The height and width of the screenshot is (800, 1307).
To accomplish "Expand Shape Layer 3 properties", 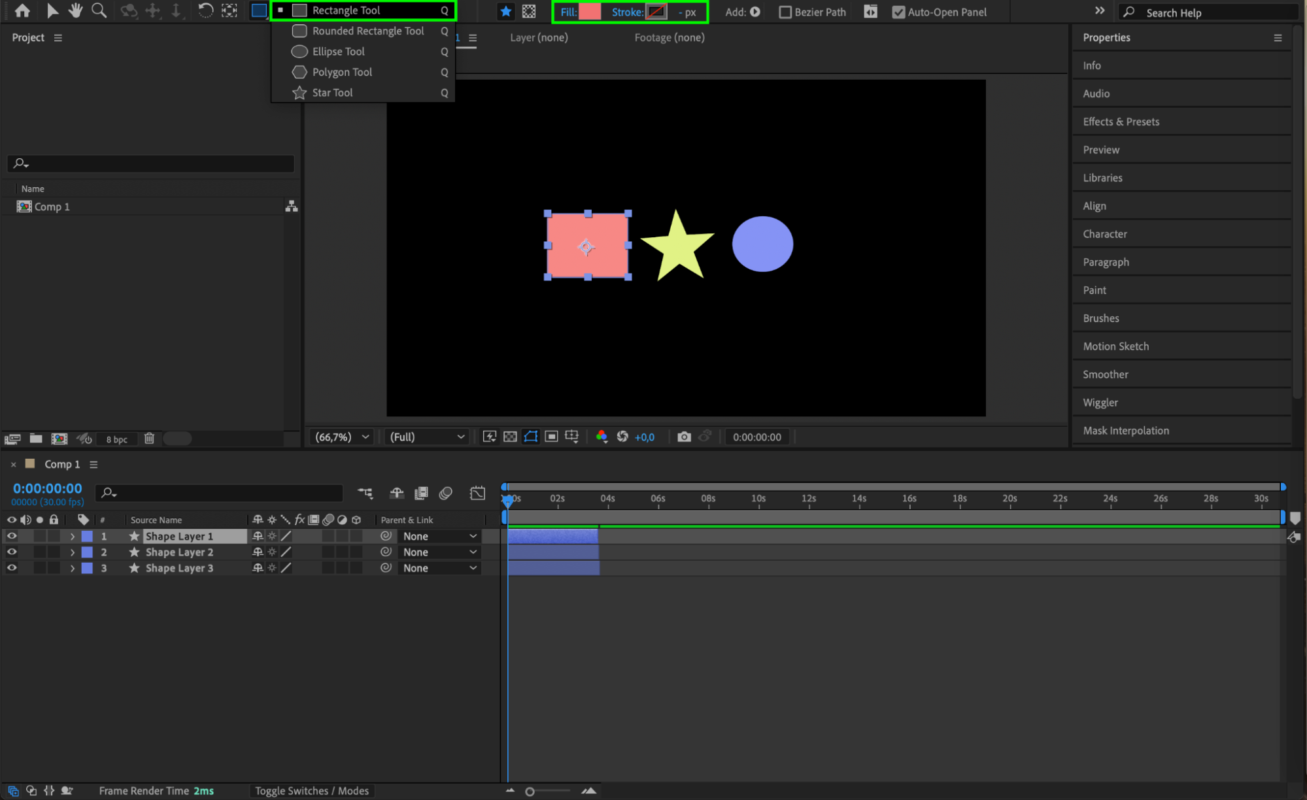I will coord(73,568).
